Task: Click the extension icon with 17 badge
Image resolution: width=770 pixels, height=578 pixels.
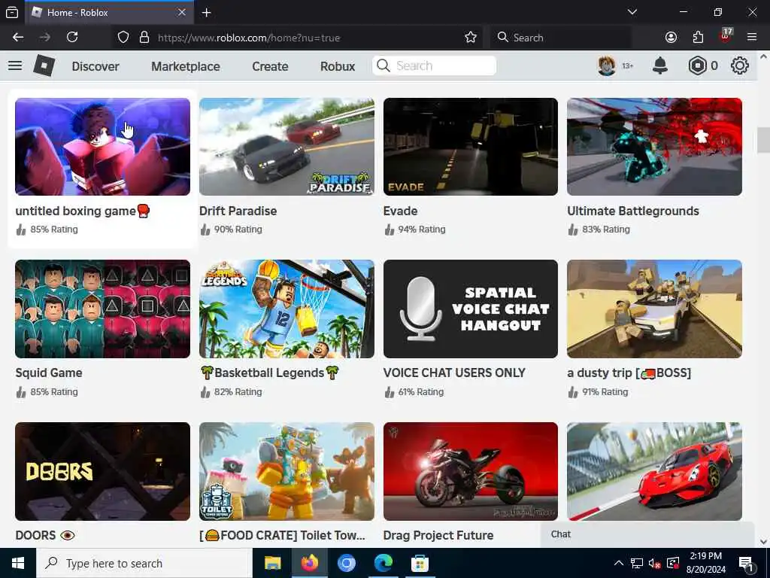Action: [x=726, y=36]
